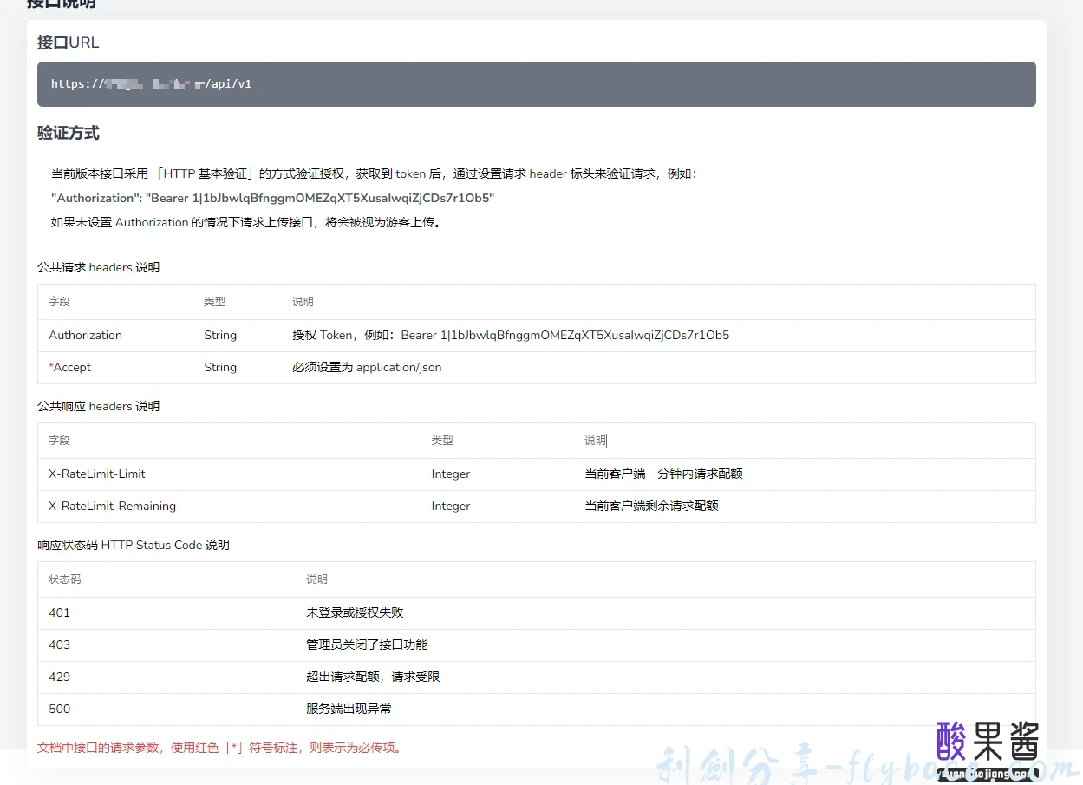1083x785 pixels.
Task: Select the X-RateLimit-Remaining table row
Action: click(347, 506)
